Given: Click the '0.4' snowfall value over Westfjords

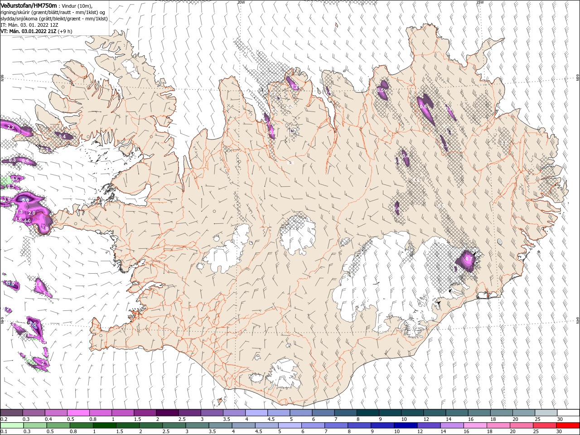Looking at the screenshot, I should click(x=63, y=136).
